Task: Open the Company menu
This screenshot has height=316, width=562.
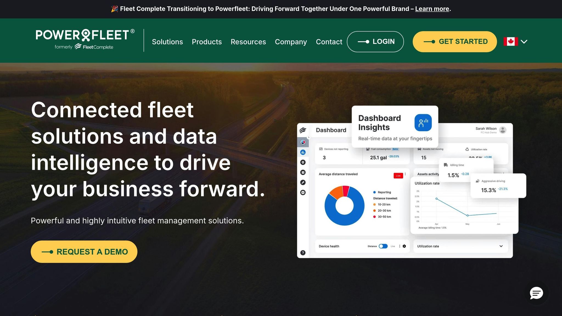Action: [291, 42]
